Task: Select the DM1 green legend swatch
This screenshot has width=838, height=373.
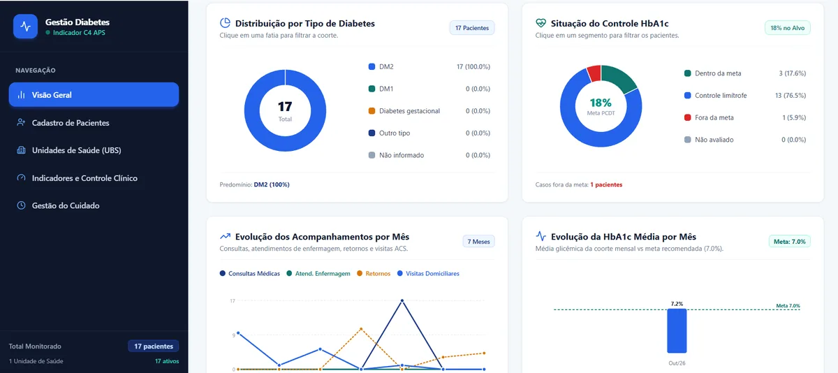Action: (x=372, y=89)
